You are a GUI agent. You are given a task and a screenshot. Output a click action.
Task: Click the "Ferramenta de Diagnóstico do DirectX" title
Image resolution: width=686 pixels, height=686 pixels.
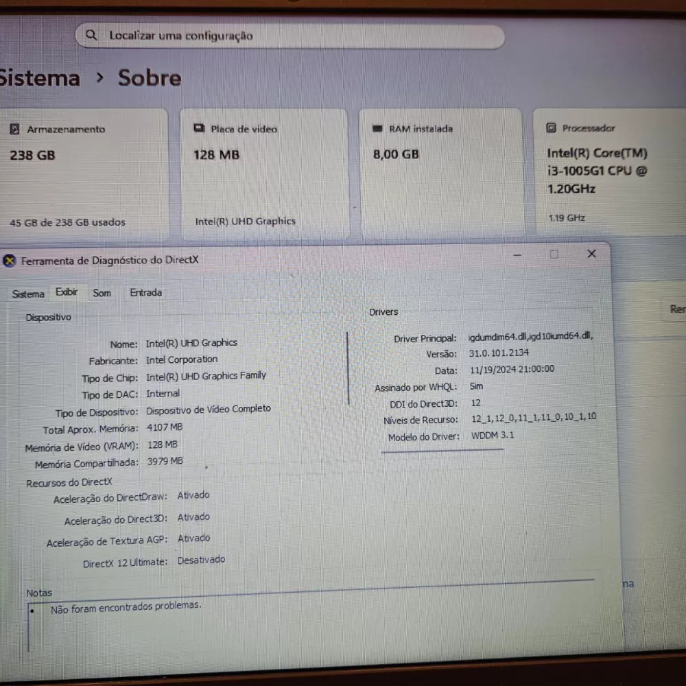[110, 260]
